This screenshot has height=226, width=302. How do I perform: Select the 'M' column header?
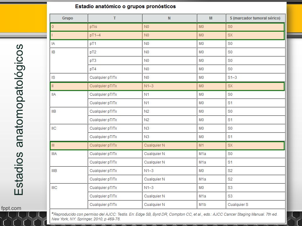pyautogui.click(x=211, y=18)
